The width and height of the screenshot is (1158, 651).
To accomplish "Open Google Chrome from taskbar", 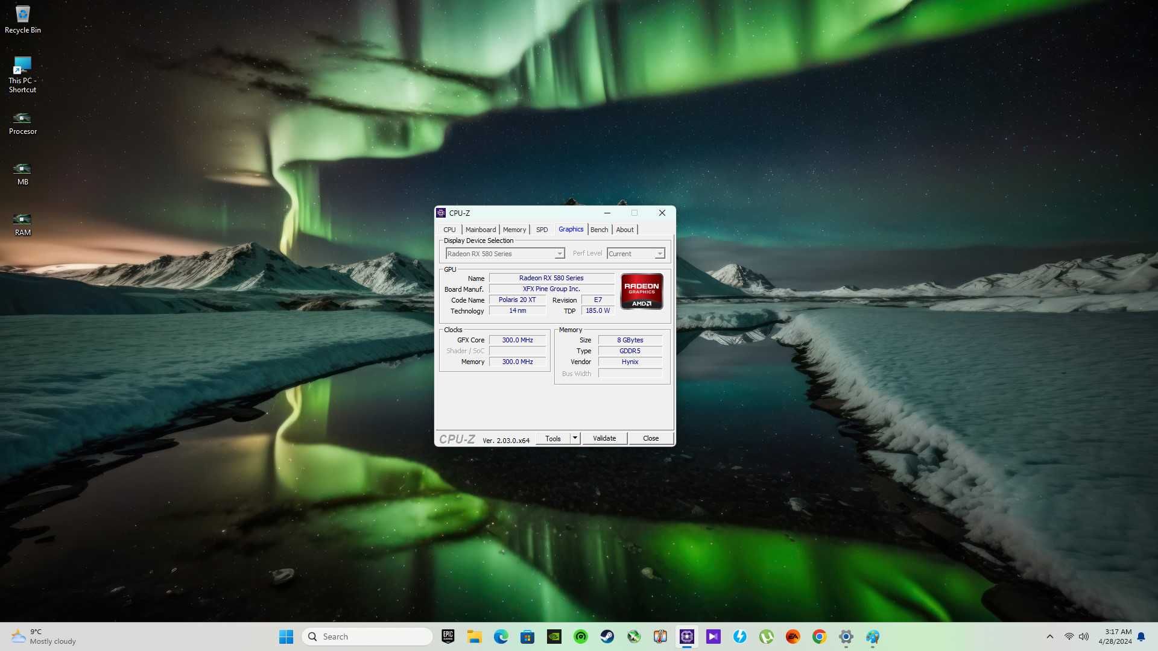I will (819, 637).
